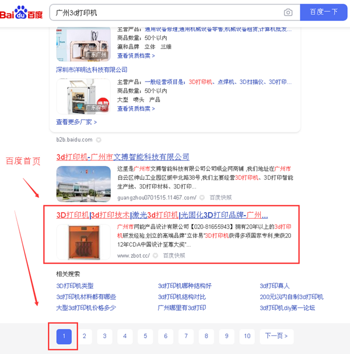The image size is (350, 354).
Task: Open the 3D打印机|3d打印技术 result title
Action: (162, 215)
